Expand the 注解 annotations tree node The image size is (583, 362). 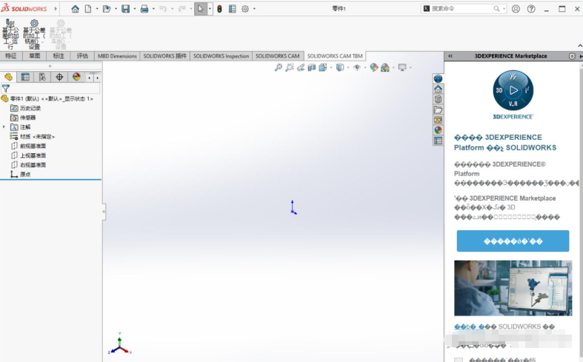pos(4,127)
